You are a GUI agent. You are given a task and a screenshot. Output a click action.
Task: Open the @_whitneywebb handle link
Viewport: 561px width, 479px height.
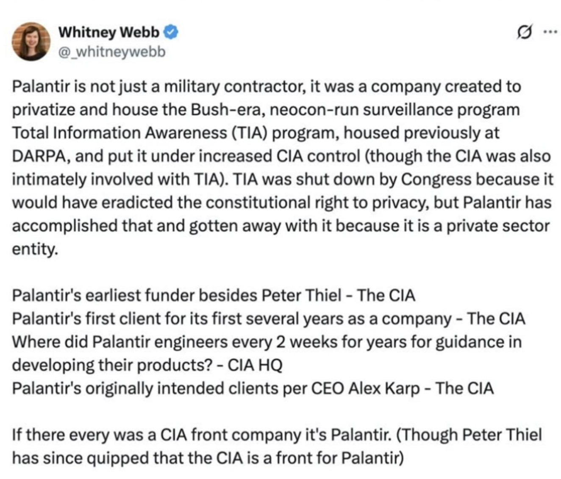point(111,51)
